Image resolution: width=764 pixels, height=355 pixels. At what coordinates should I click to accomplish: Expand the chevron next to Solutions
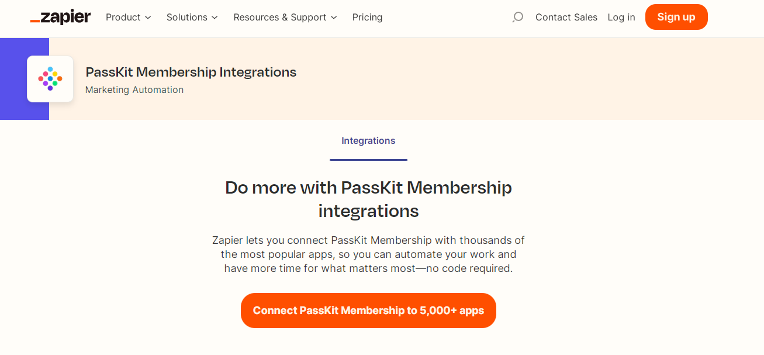[215, 18]
